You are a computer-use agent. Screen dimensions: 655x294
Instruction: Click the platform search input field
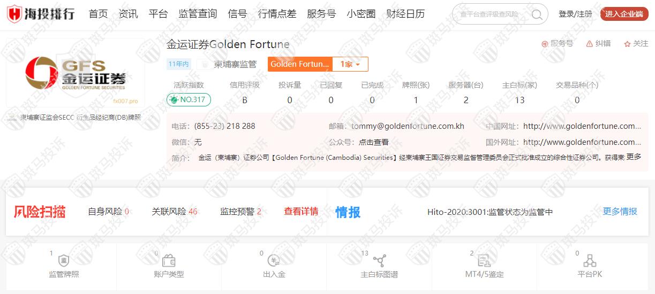click(x=490, y=14)
